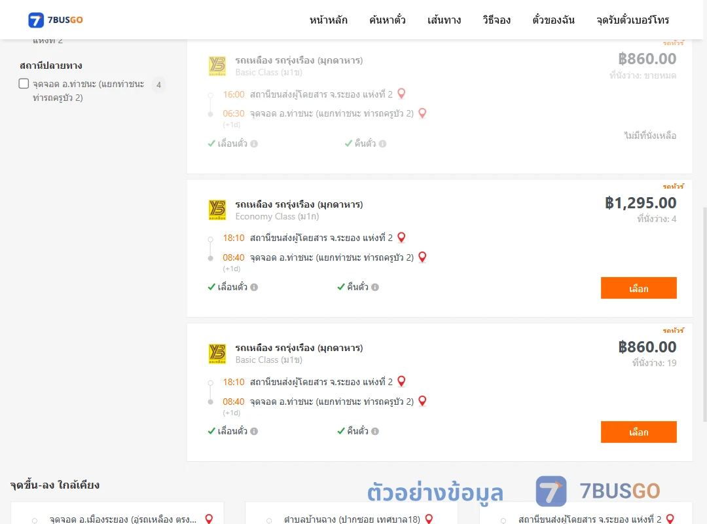Open map pin for 18:10 Basic Class departure
Viewport: 707px width, 524px height.
pyautogui.click(x=401, y=381)
